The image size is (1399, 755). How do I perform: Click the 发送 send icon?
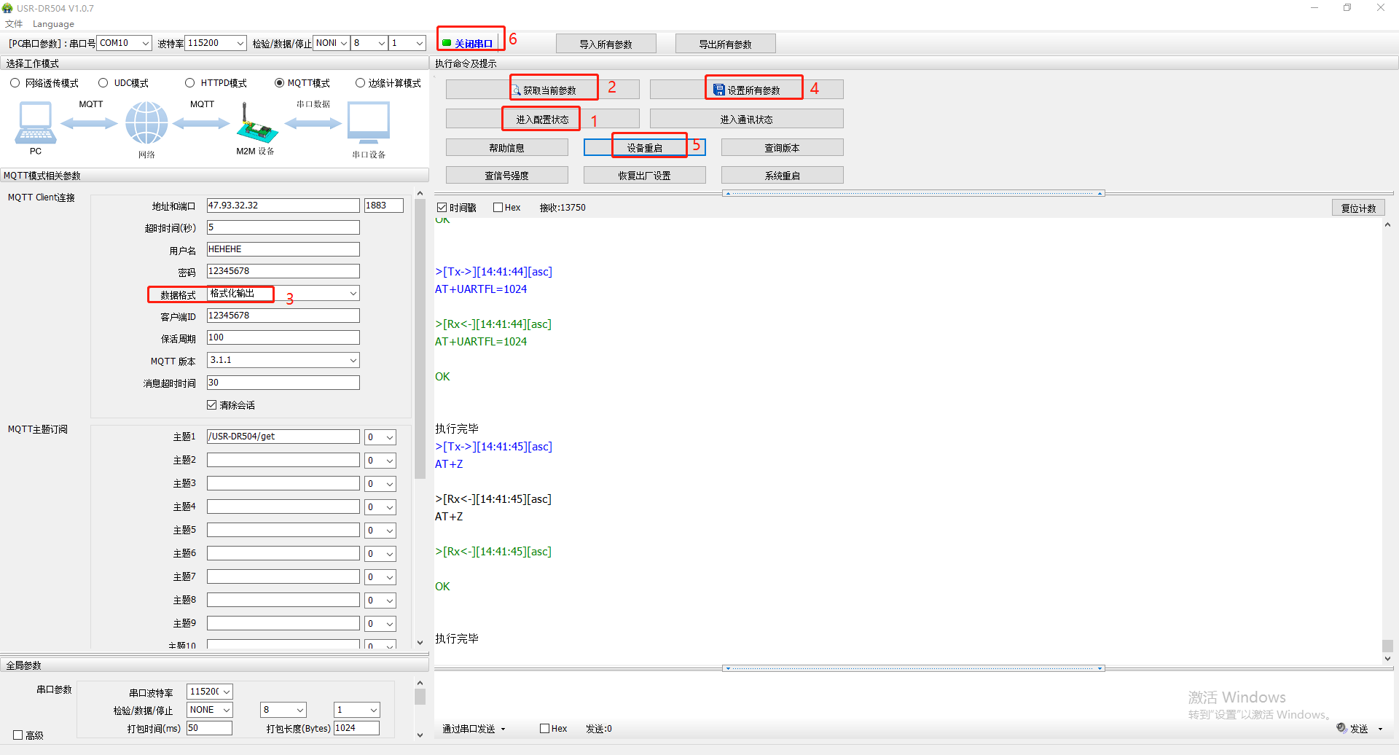tap(1341, 728)
